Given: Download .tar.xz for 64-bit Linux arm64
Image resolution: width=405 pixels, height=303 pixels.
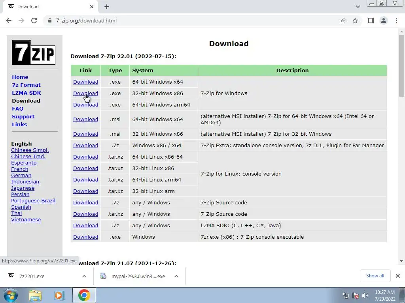Looking at the screenshot, I should 85,180.
